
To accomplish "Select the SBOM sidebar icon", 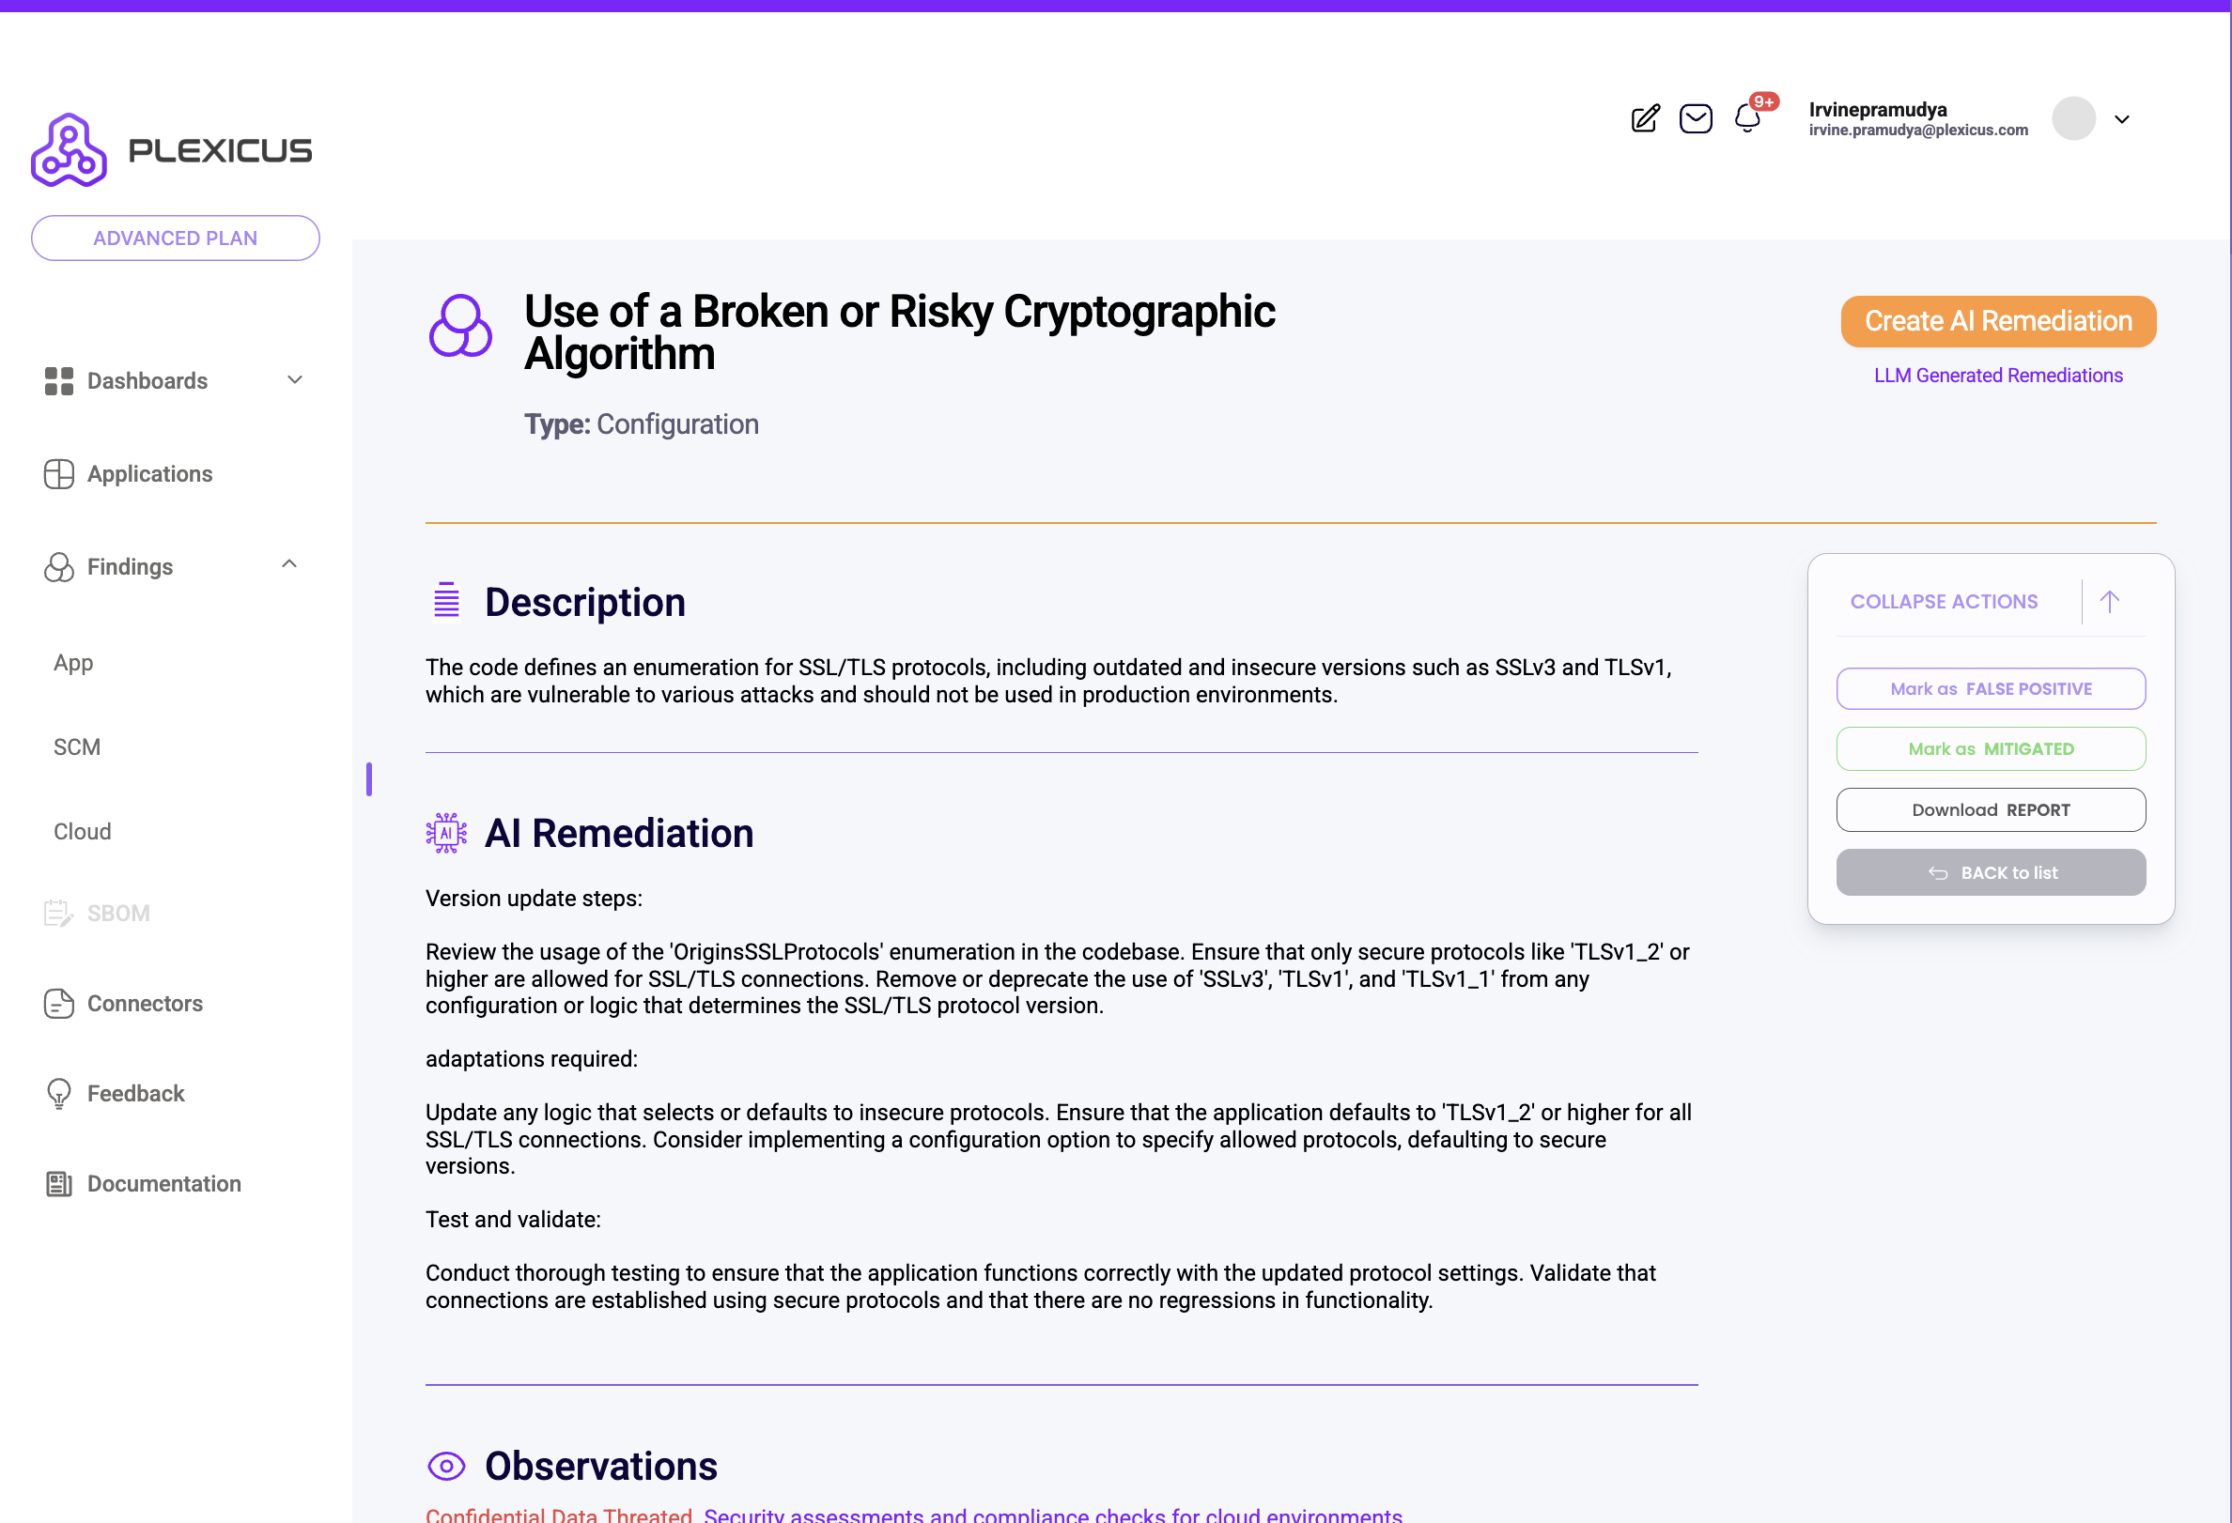I will point(58,913).
